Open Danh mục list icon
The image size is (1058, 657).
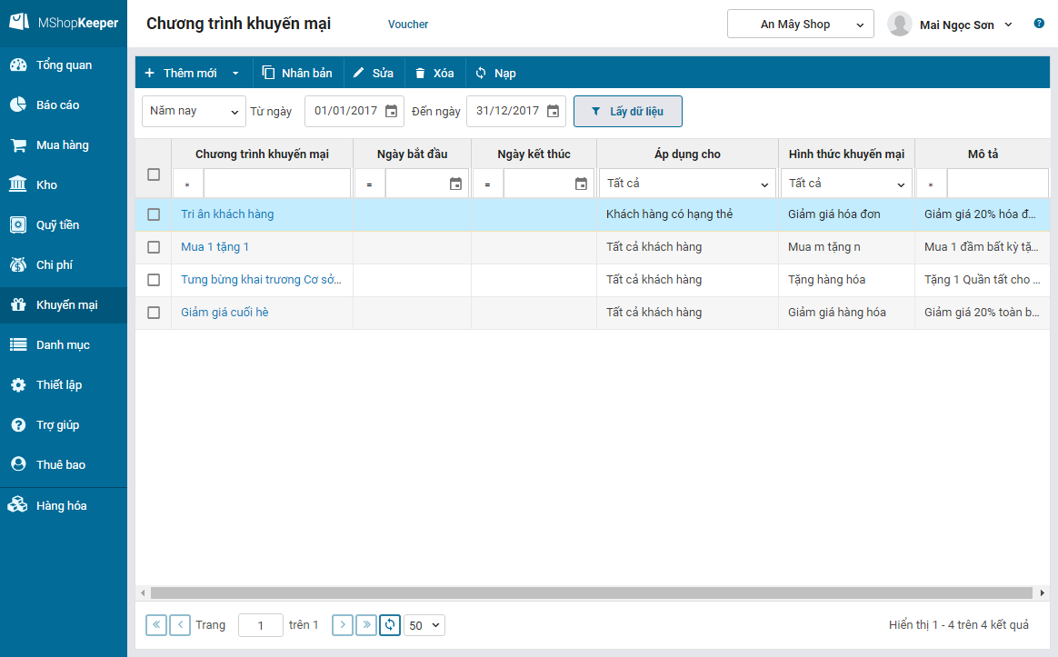(18, 344)
